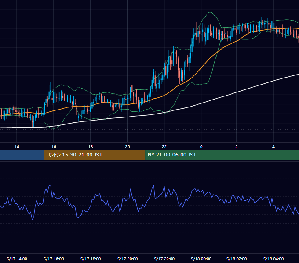
Task: Click the 16 hour label on price chart axis
Action: click(54, 147)
